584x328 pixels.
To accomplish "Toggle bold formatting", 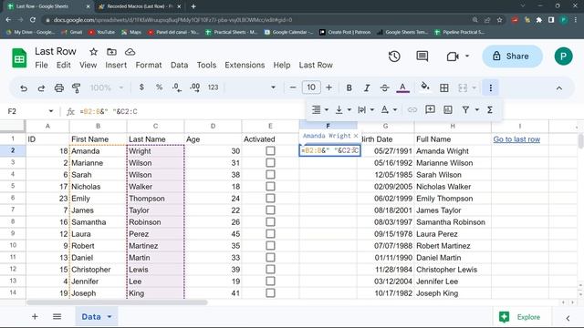I will pos(349,87).
